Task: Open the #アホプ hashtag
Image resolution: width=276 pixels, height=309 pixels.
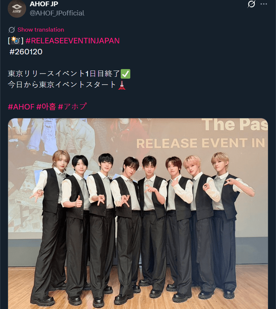Action: [x=72, y=107]
